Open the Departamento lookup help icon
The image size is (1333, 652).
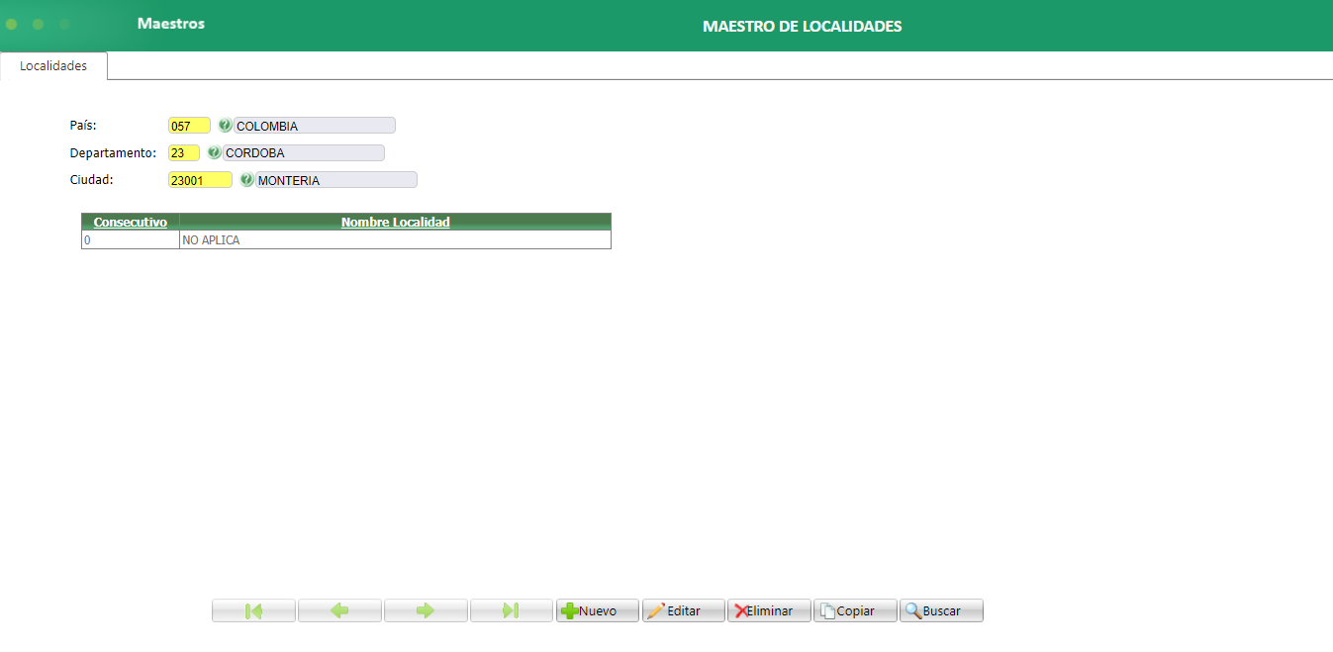(214, 153)
